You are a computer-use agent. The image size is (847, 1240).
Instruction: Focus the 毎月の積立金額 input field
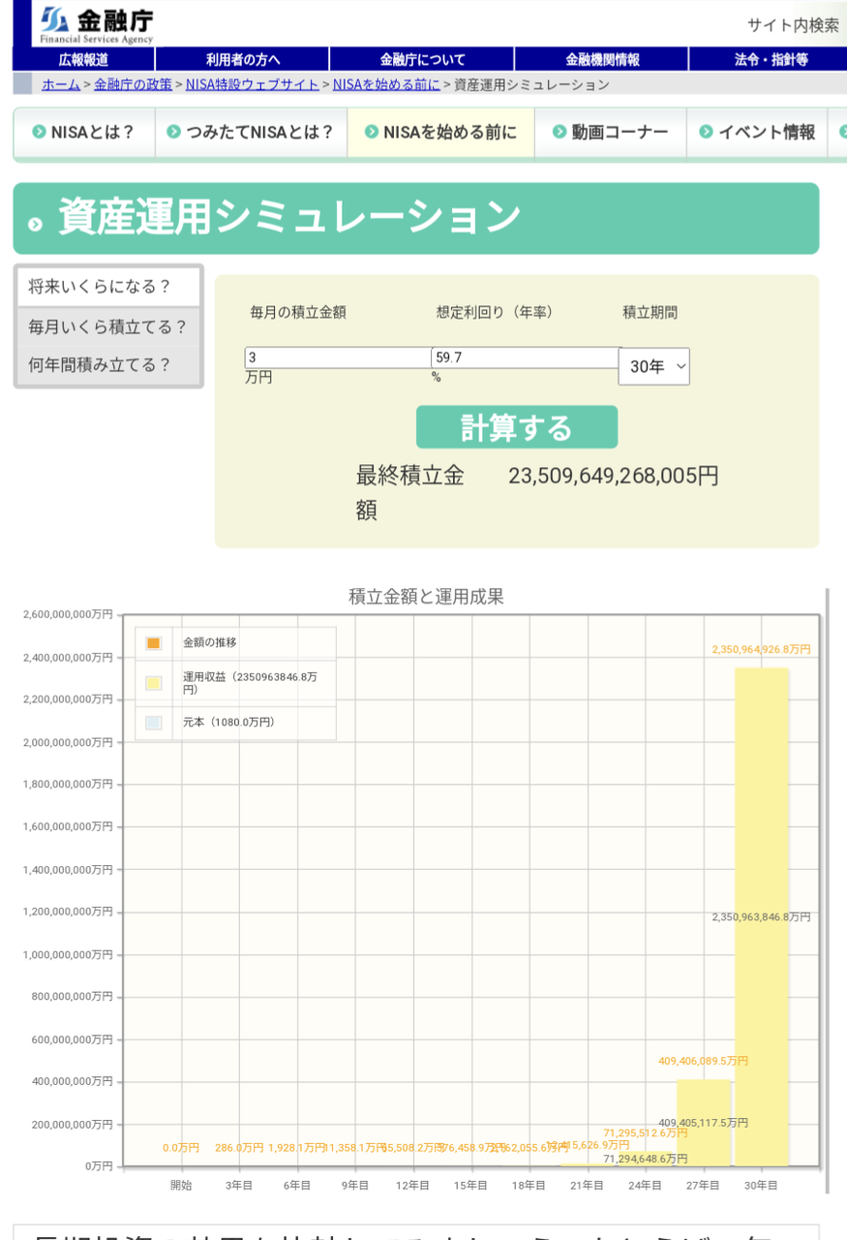pyautogui.click(x=338, y=357)
